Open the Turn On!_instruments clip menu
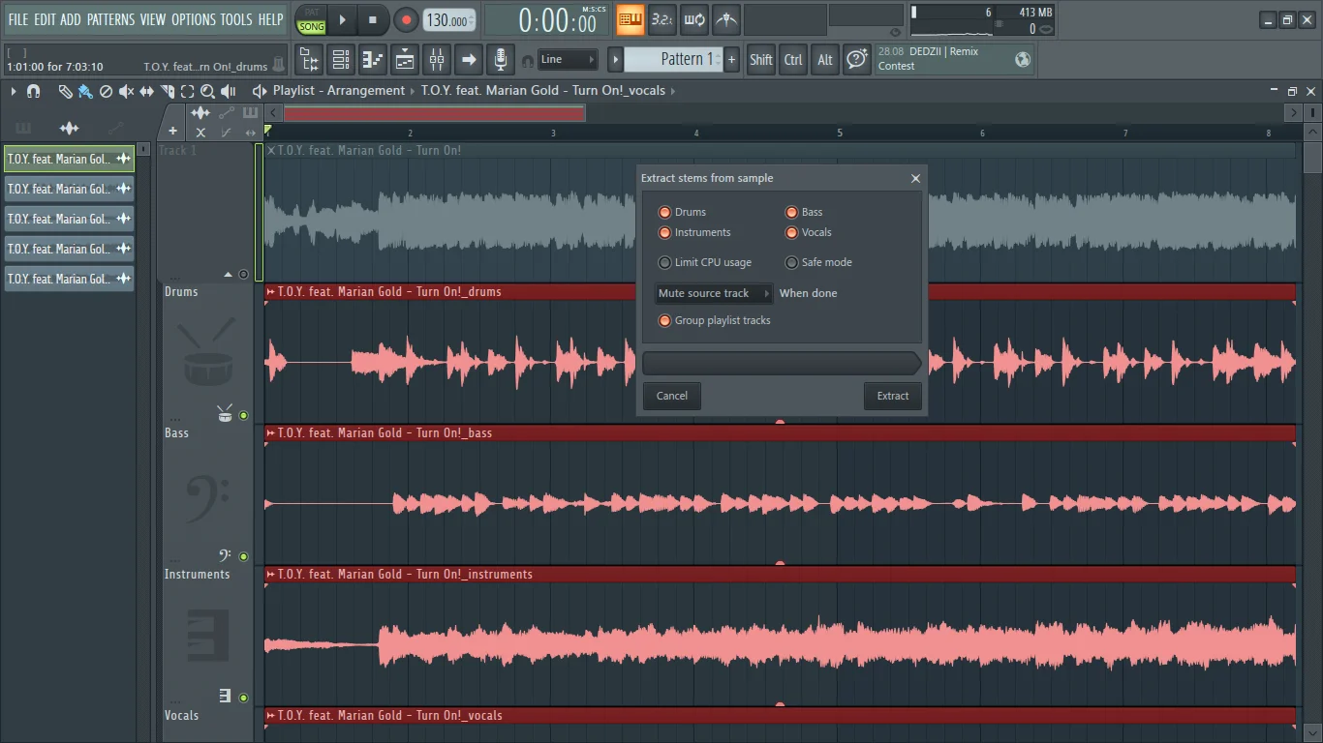 [x=271, y=574]
